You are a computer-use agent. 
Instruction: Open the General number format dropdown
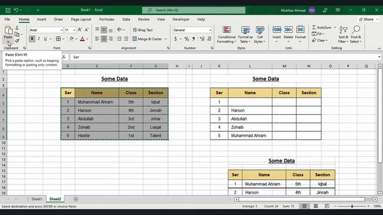[x=210, y=30]
